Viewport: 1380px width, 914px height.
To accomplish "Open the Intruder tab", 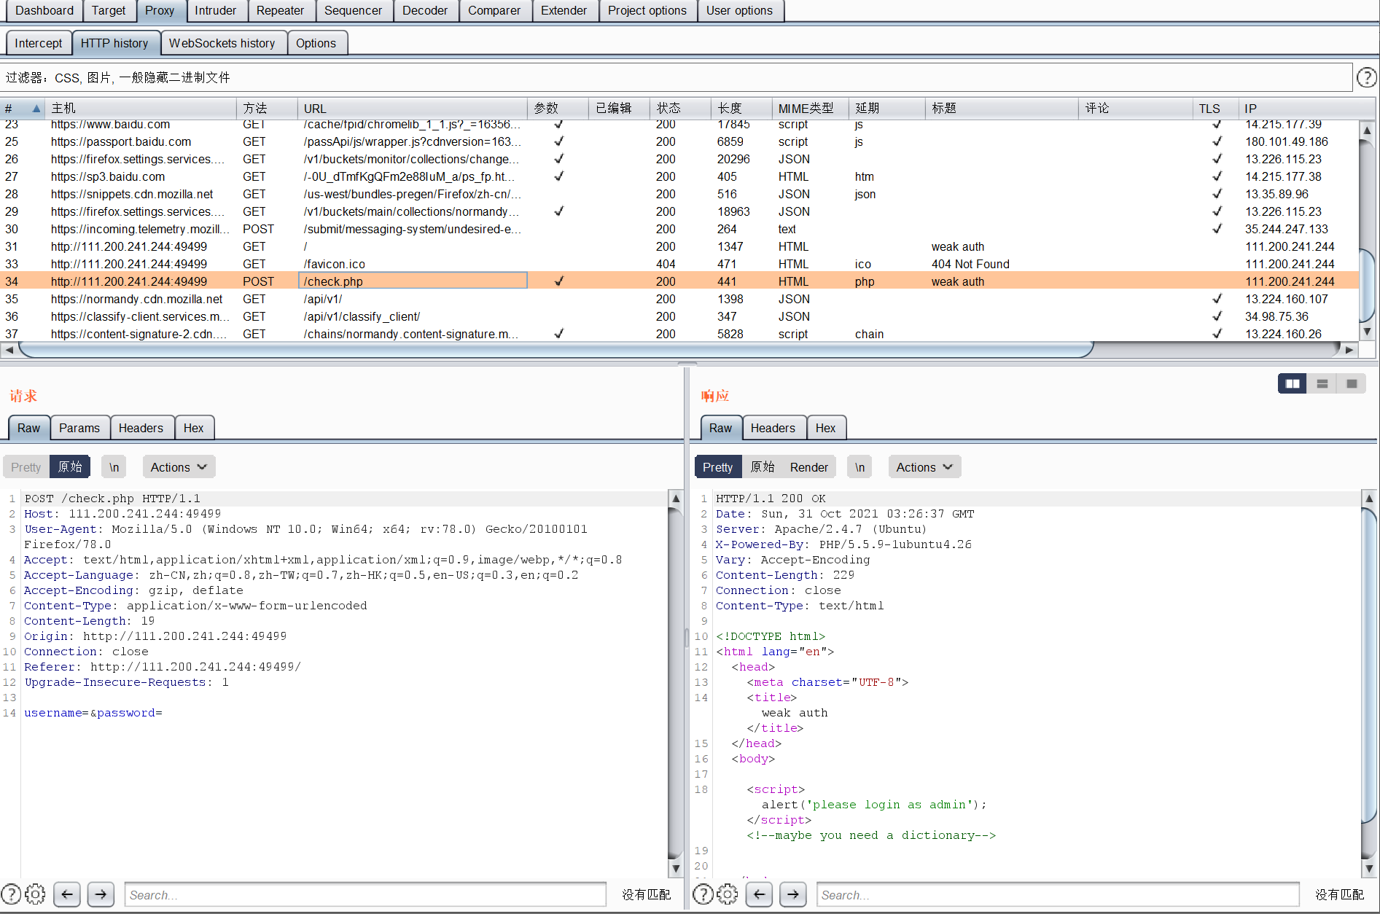I will [x=216, y=10].
